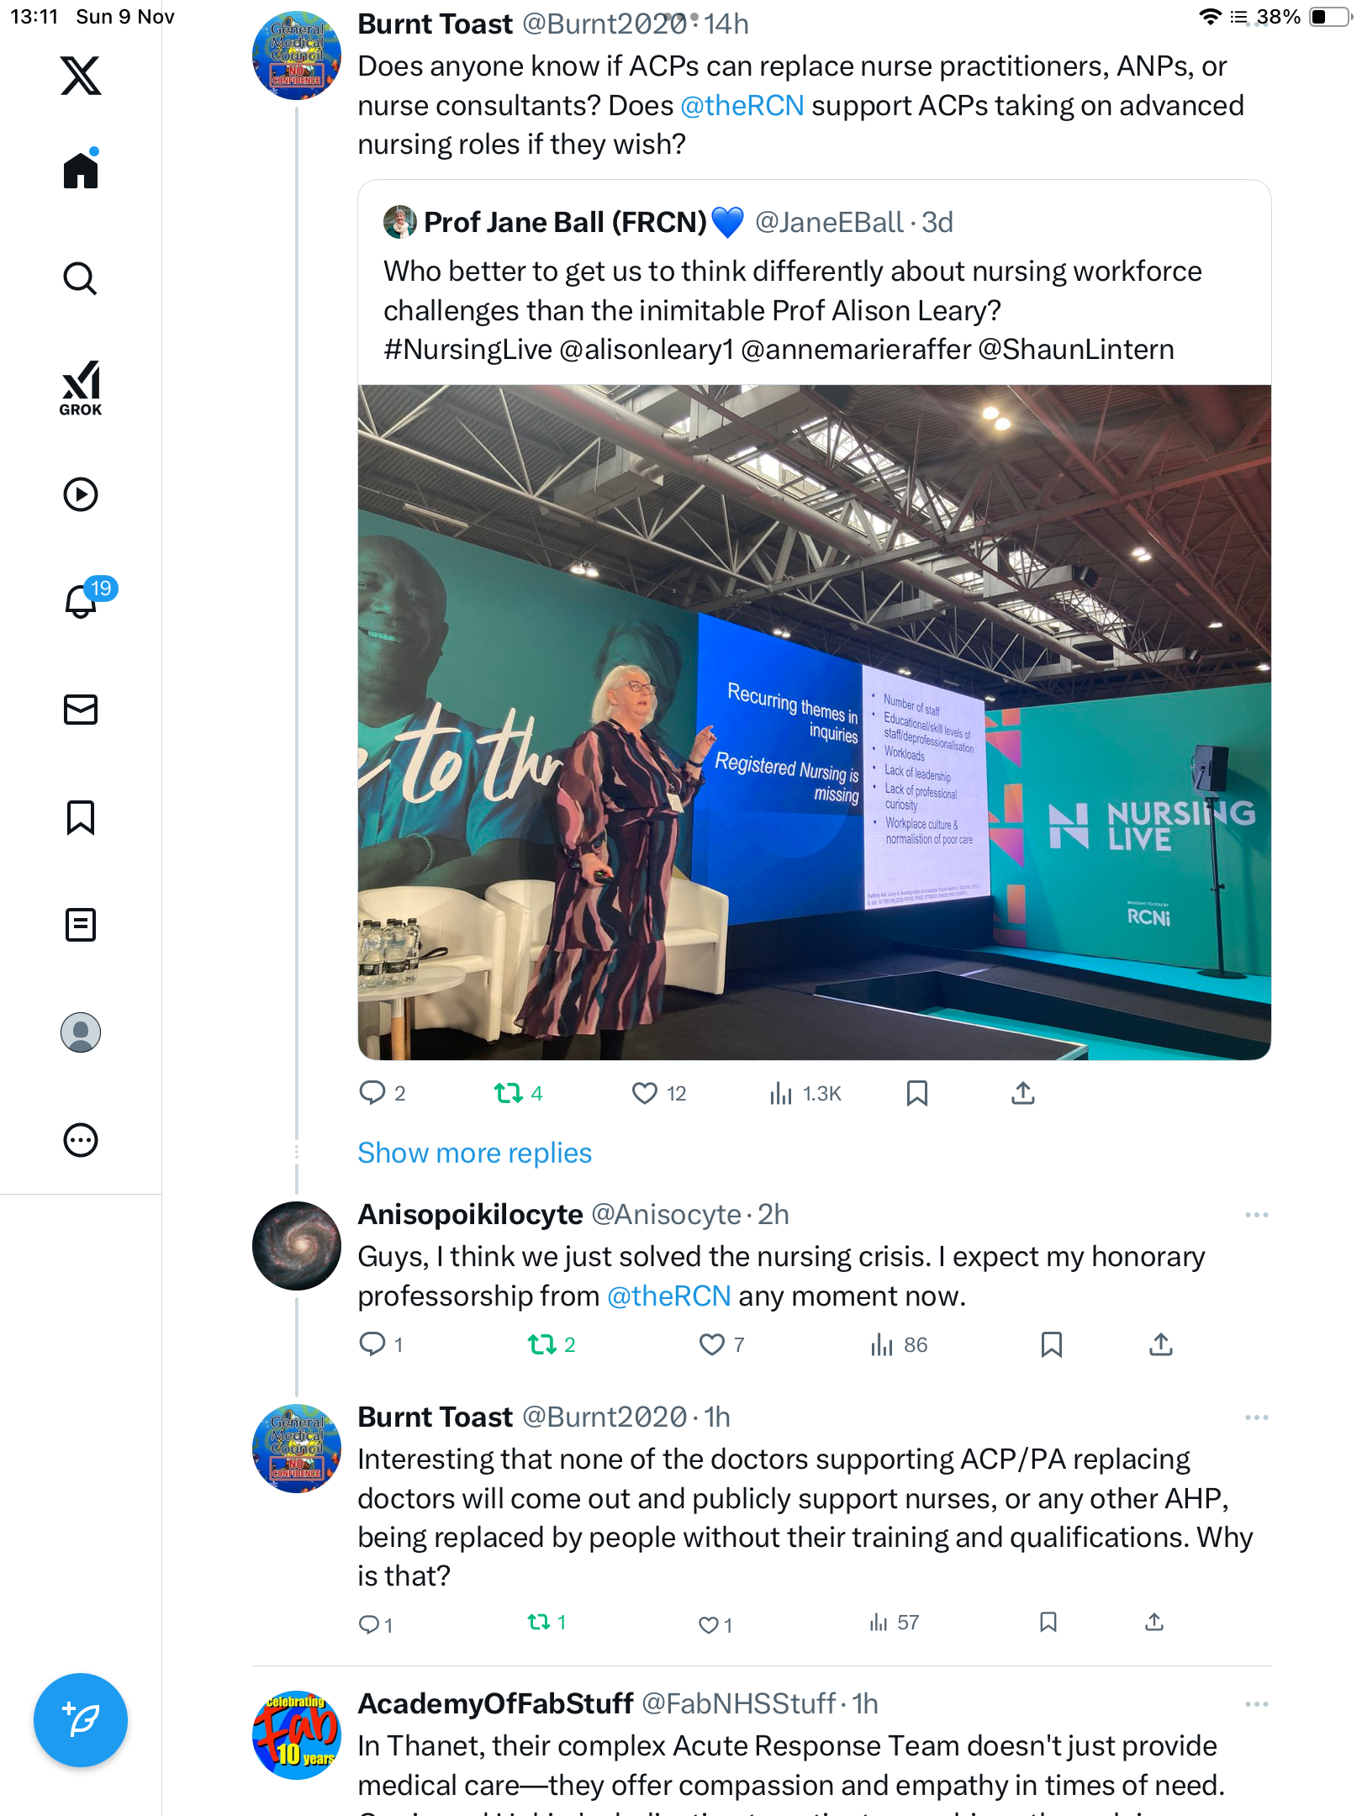The image size is (1362, 1816).
Task: Open Grok from the sidebar
Action: coord(81,388)
